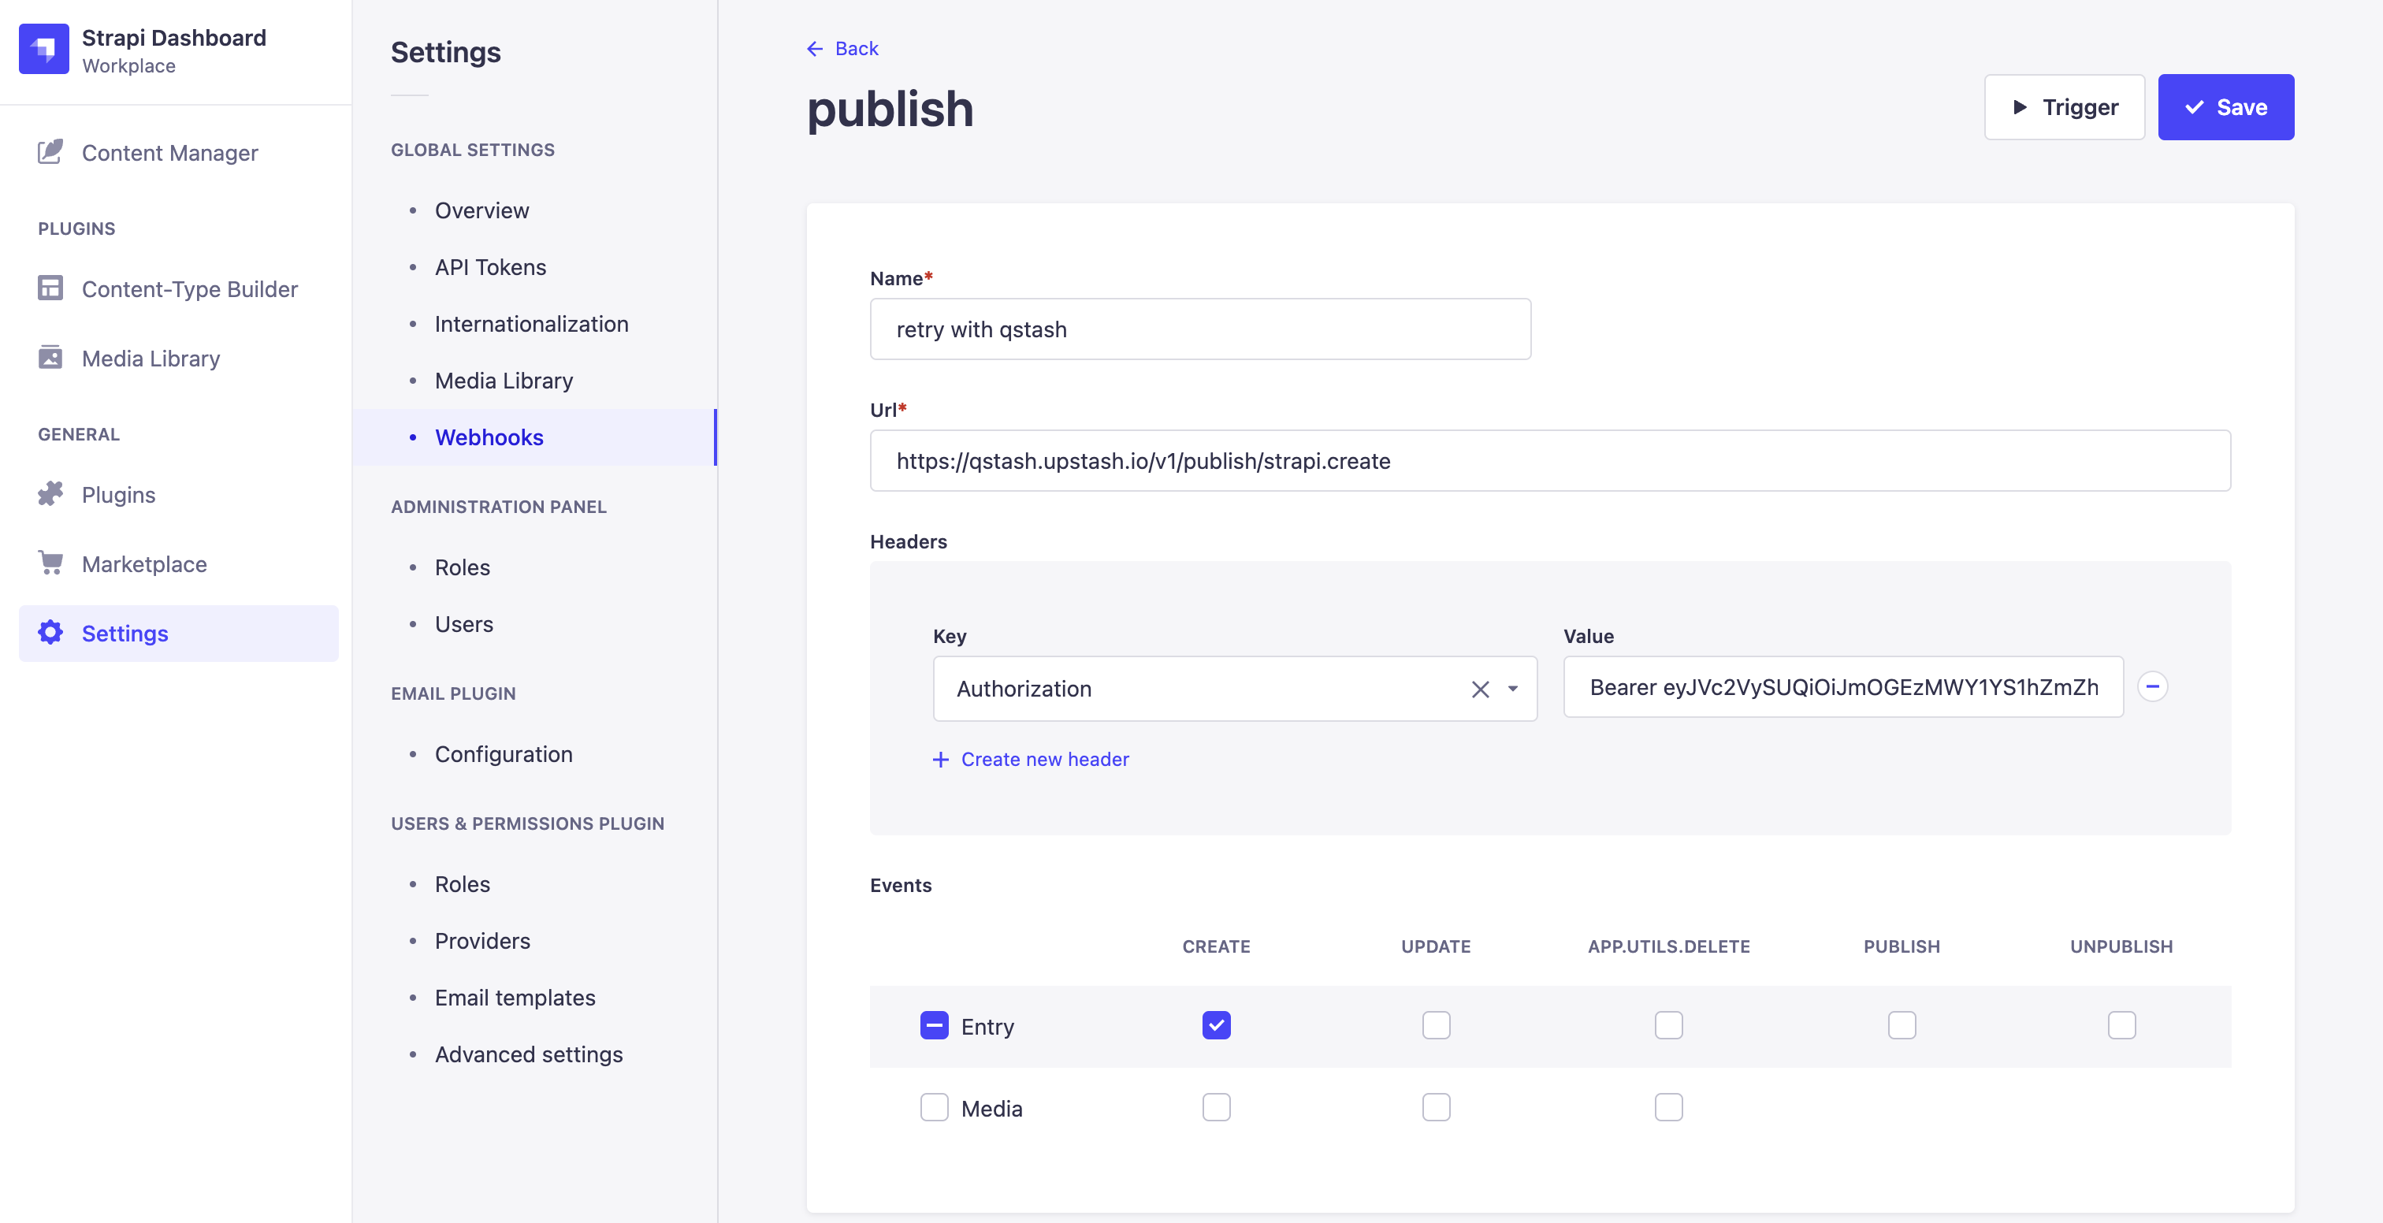The image size is (2383, 1223).
Task: Go to Email templates settings
Action: (515, 998)
